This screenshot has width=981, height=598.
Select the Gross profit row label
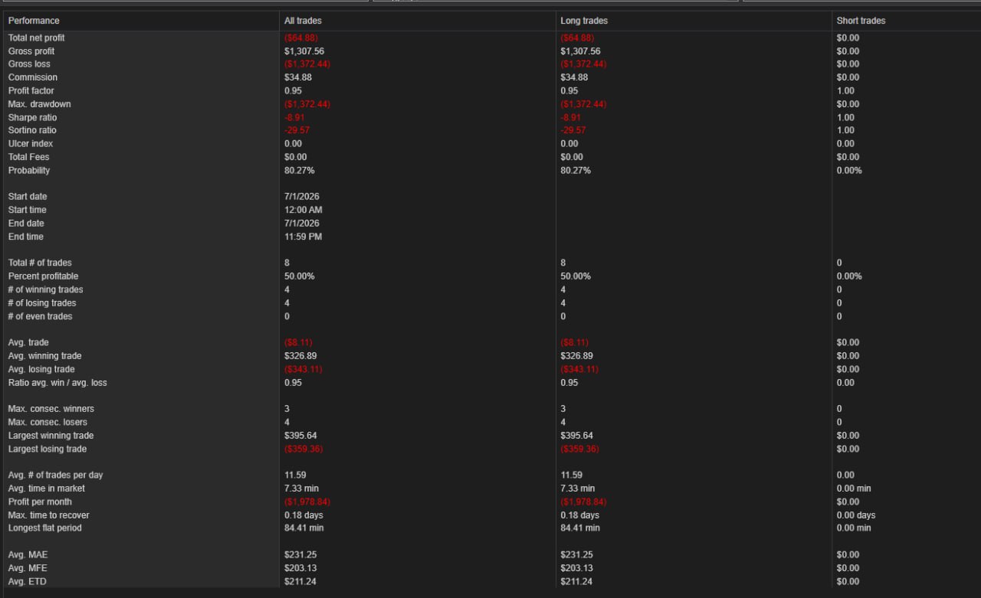click(x=31, y=51)
